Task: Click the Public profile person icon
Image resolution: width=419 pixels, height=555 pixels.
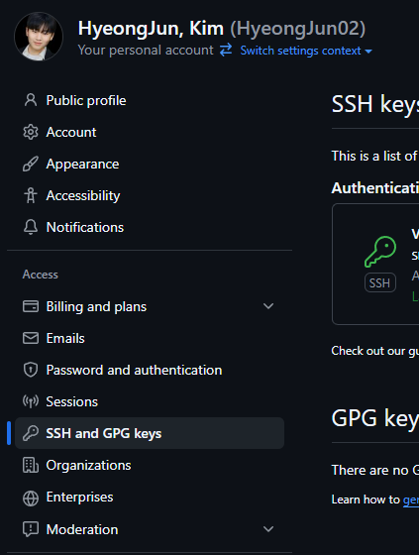Action: tap(31, 100)
